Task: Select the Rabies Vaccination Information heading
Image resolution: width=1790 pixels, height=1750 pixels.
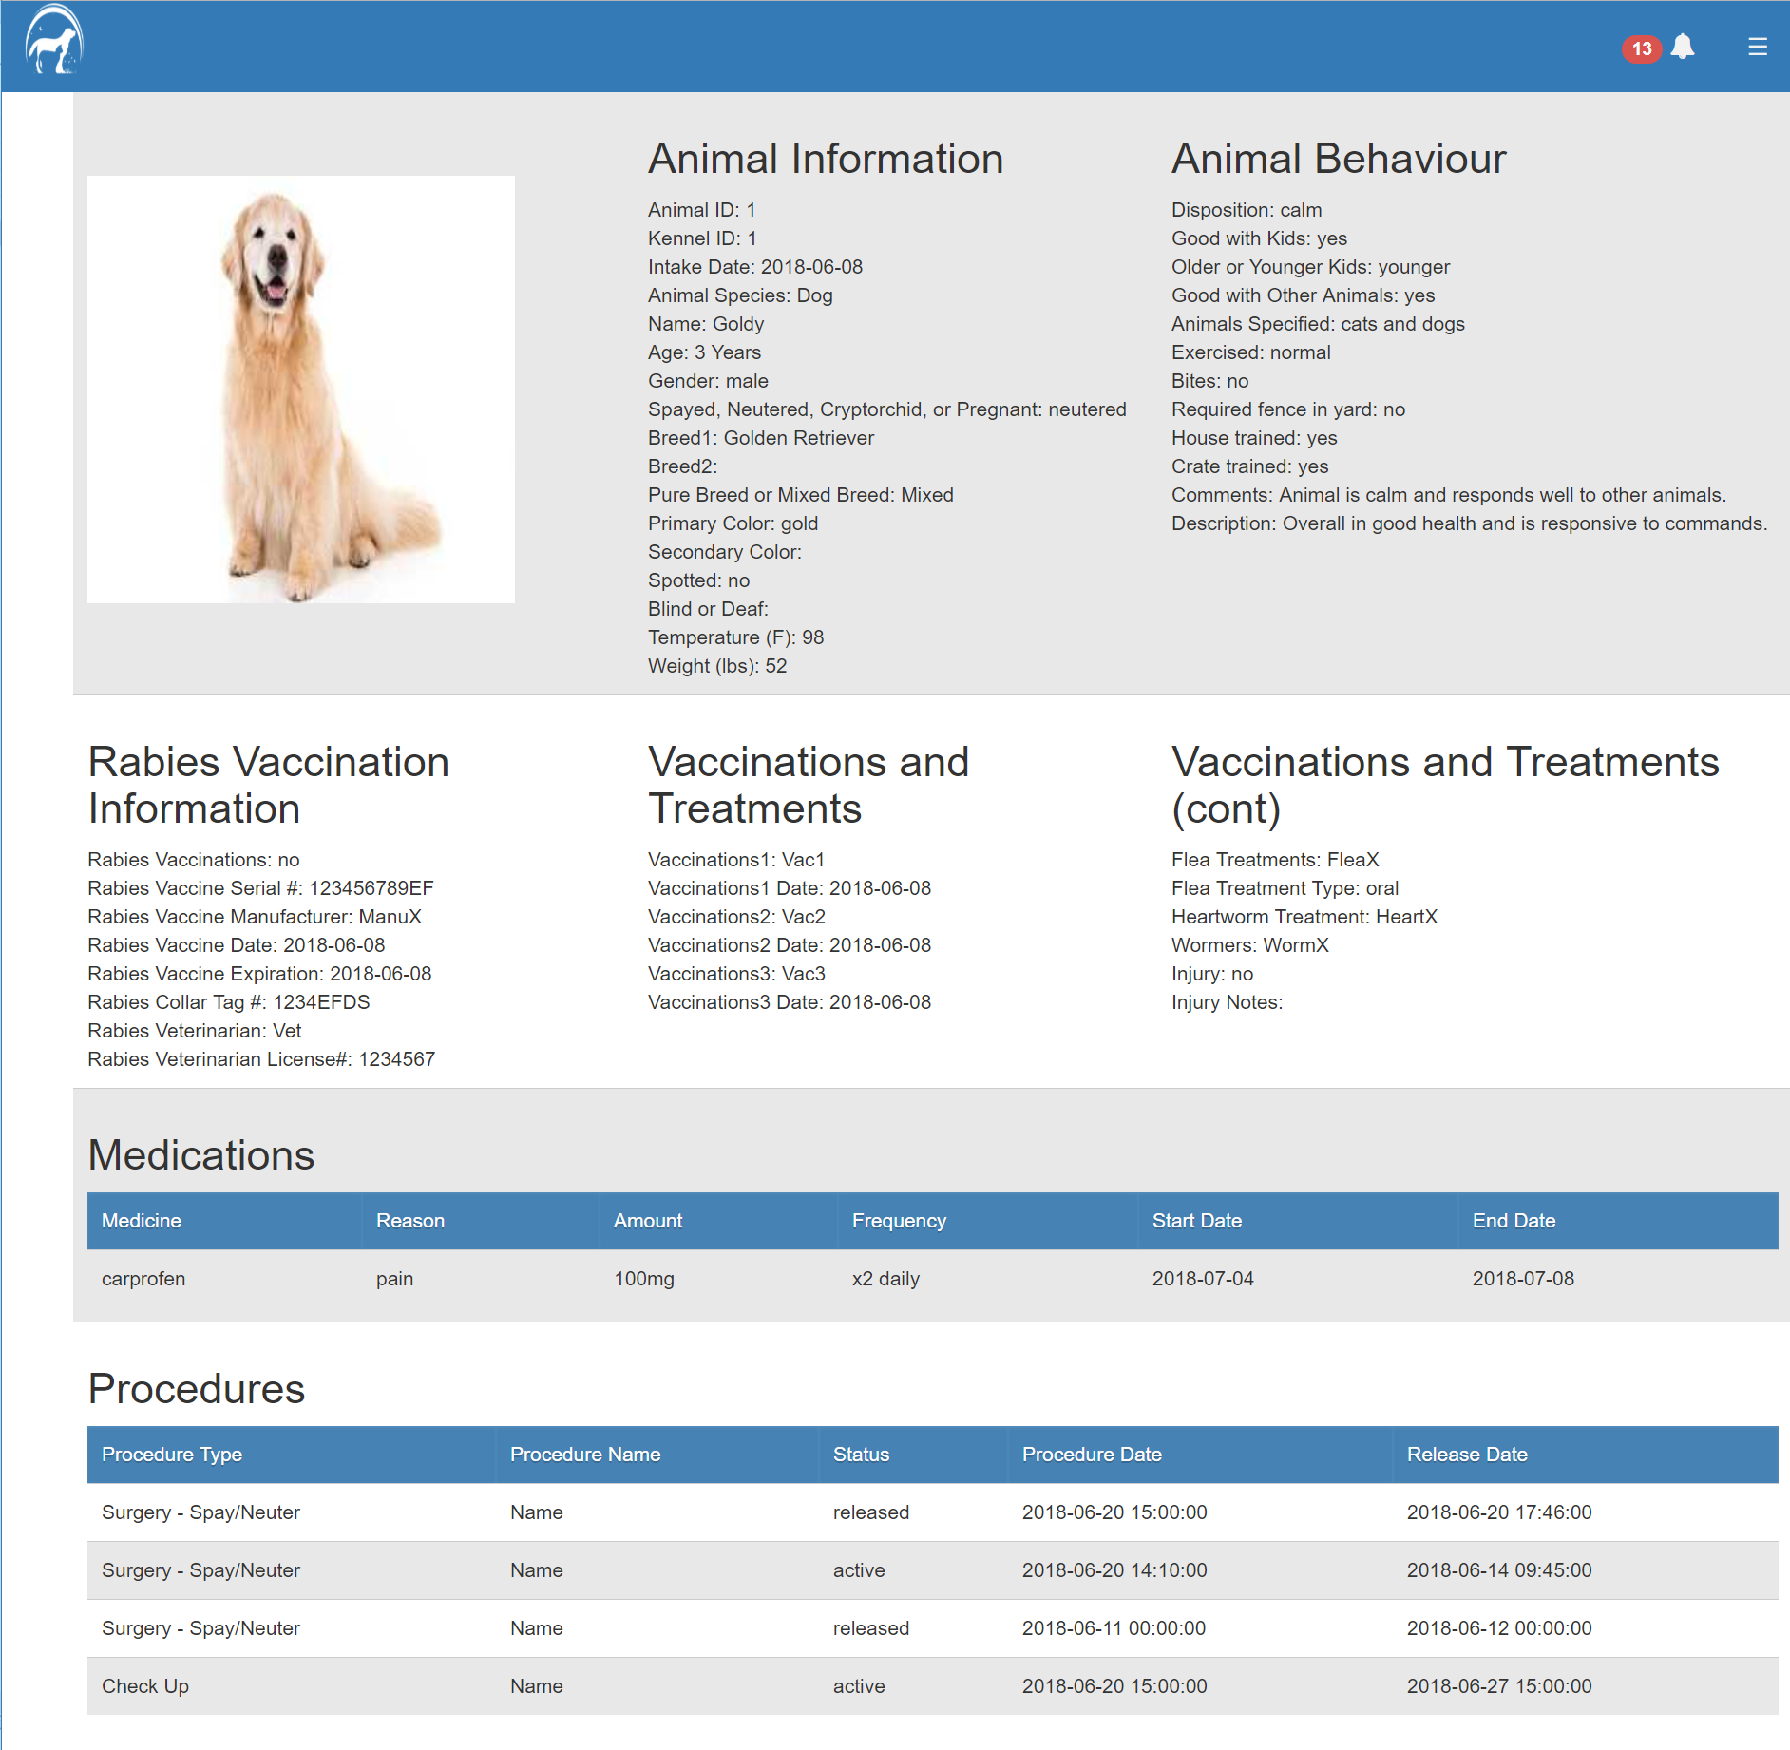Action: (x=268, y=785)
